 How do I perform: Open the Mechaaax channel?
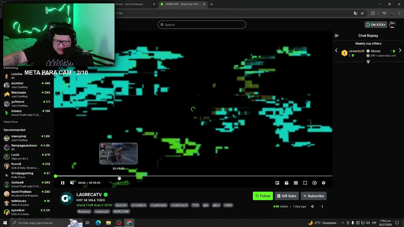[27, 94]
